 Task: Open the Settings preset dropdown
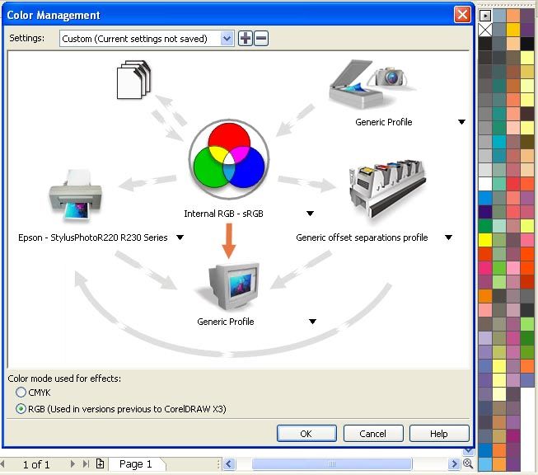(x=227, y=39)
